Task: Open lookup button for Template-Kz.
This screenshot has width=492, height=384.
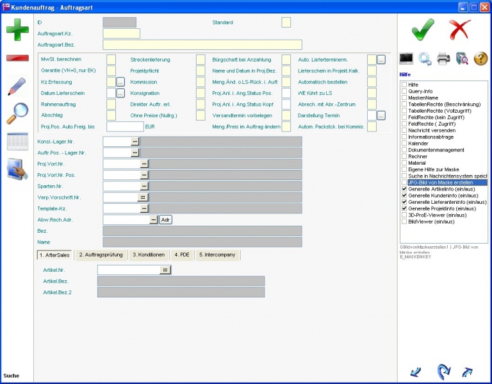Action: pos(144,208)
